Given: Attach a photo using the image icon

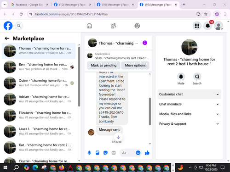Looking at the screenshot, I should tap(98, 153).
